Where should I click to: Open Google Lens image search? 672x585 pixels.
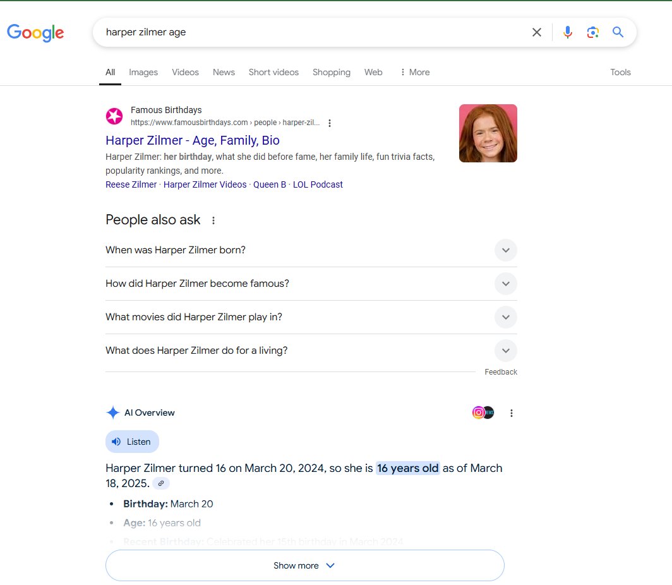[592, 32]
